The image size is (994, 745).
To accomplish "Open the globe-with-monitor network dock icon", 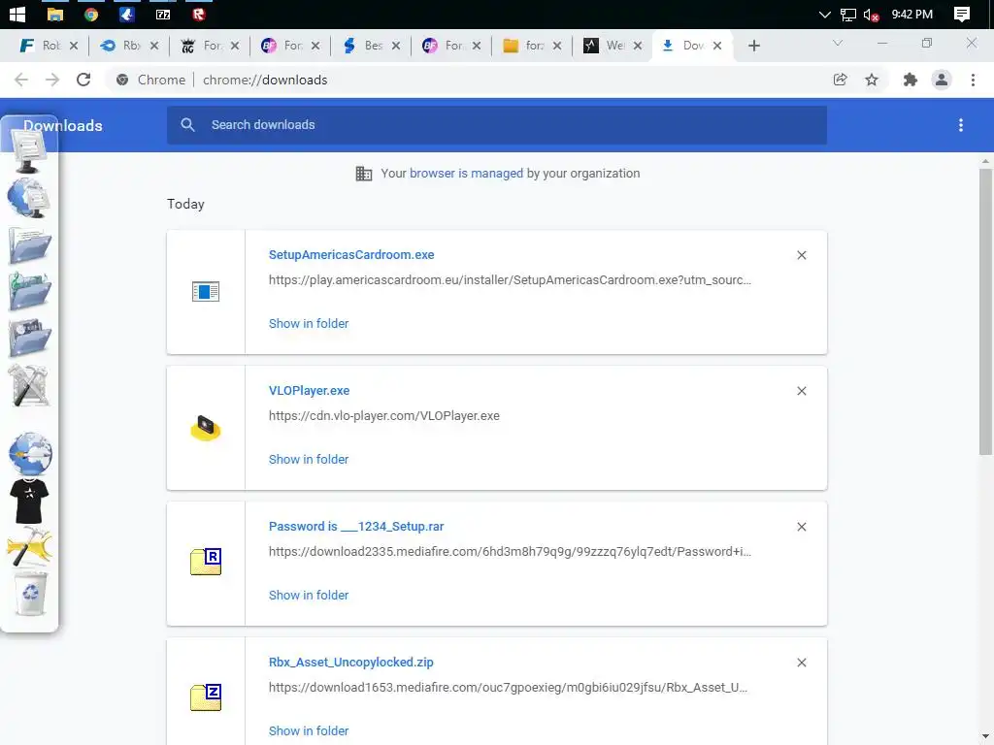I will click(29, 197).
